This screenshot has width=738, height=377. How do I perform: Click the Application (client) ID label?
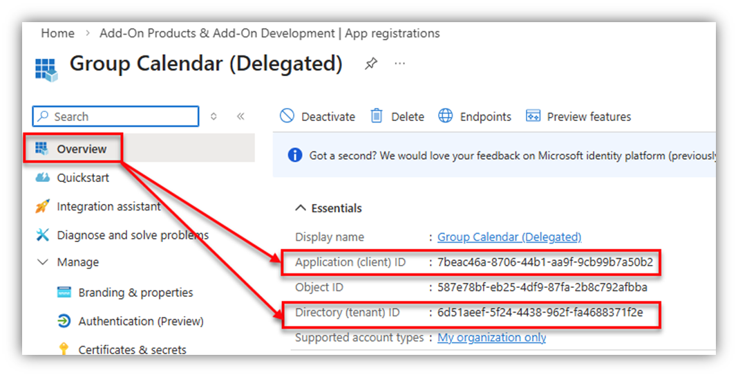click(350, 262)
